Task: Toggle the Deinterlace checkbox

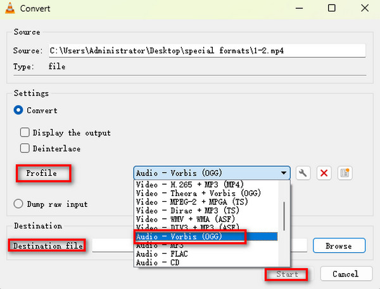Action: [25, 148]
